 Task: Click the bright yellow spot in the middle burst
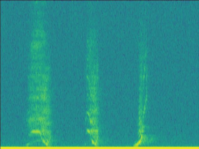coord(90,131)
